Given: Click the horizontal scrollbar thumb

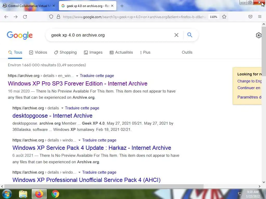Looking at the screenshot, I should 103,186.
